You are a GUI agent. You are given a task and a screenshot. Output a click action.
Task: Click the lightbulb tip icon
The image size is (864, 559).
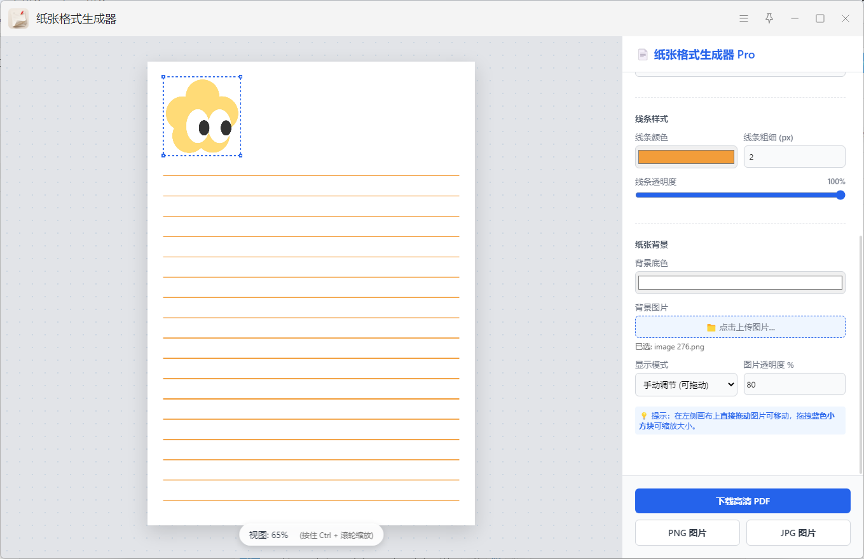[x=643, y=416]
